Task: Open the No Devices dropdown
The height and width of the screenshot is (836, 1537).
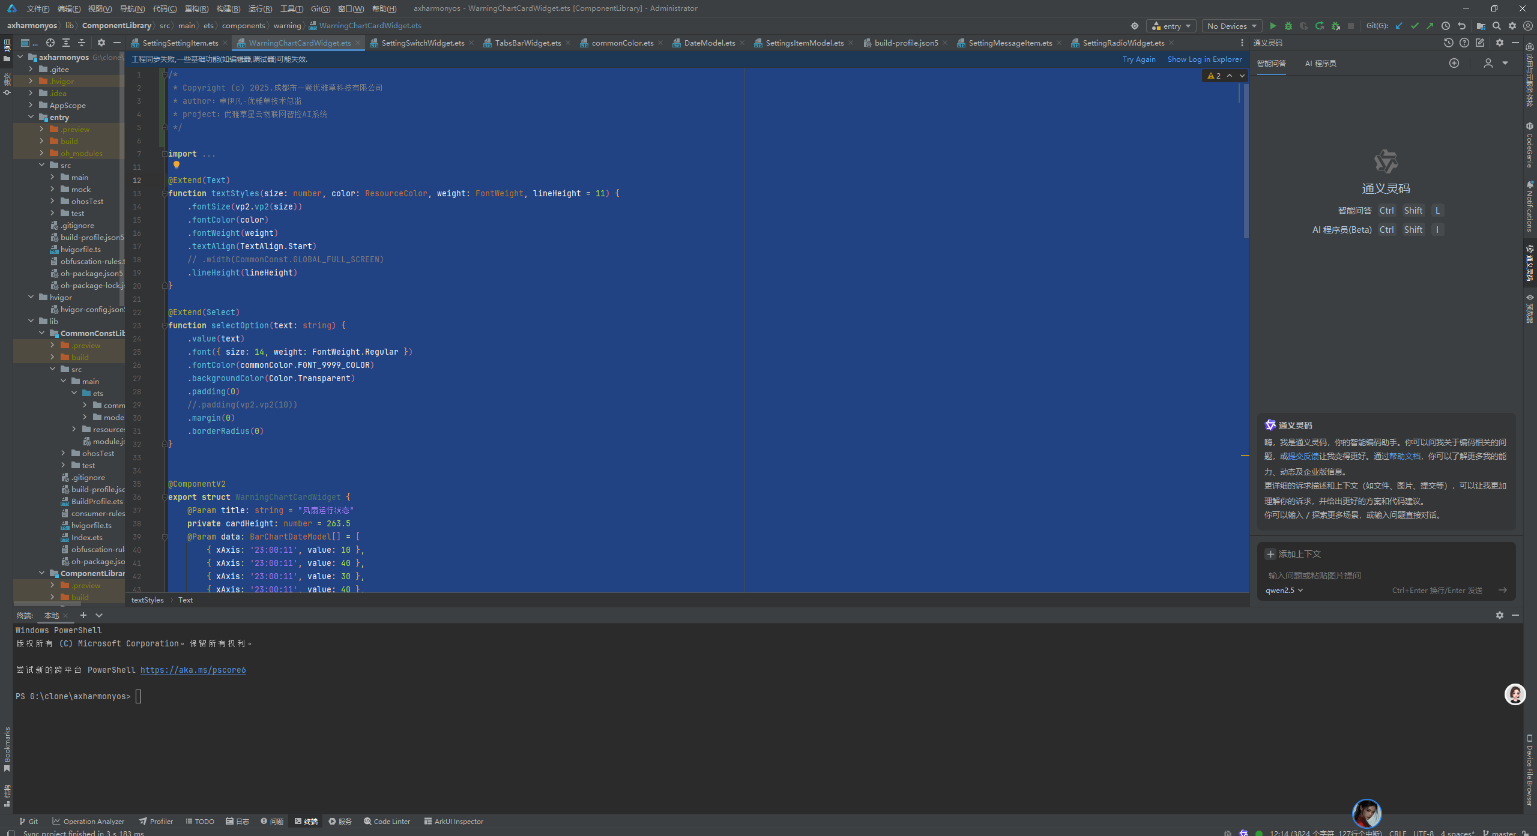Action: pyautogui.click(x=1231, y=26)
